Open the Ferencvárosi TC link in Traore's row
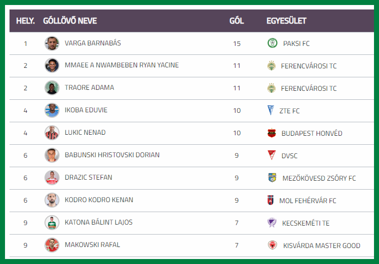Screen dimensions: 379x264 (308, 88)
